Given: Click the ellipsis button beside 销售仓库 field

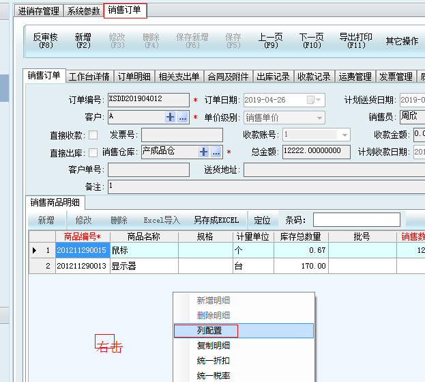Looking at the screenshot, I should pyautogui.click(x=216, y=152).
